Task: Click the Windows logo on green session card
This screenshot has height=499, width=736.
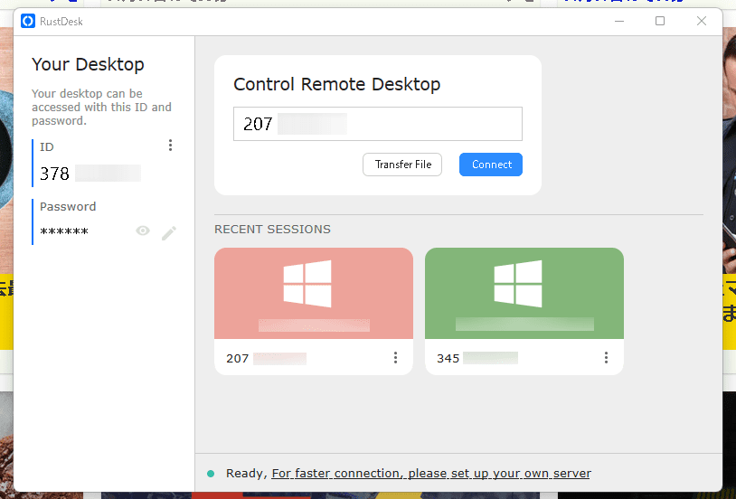Action: (x=518, y=283)
